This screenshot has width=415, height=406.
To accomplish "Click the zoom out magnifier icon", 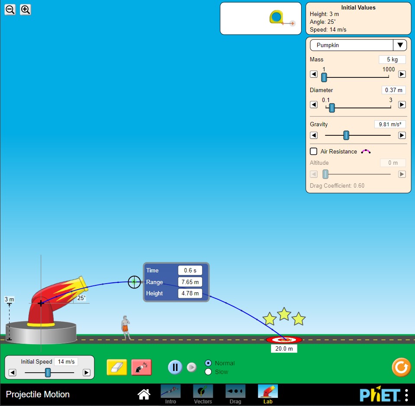I will (x=10, y=10).
